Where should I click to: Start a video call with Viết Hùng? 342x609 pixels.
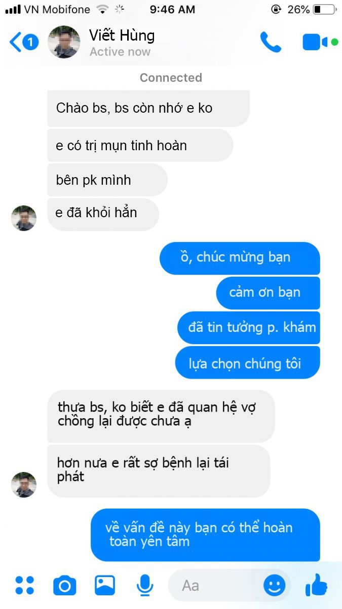click(315, 42)
